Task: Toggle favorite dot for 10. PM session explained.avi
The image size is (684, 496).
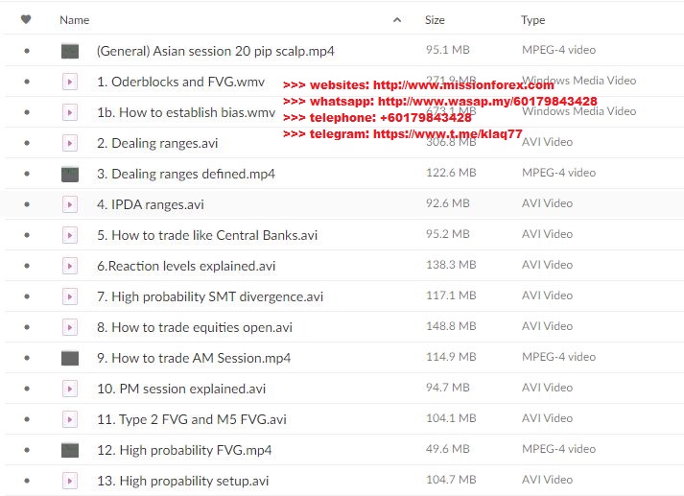Action: click(x=27, y=389)
